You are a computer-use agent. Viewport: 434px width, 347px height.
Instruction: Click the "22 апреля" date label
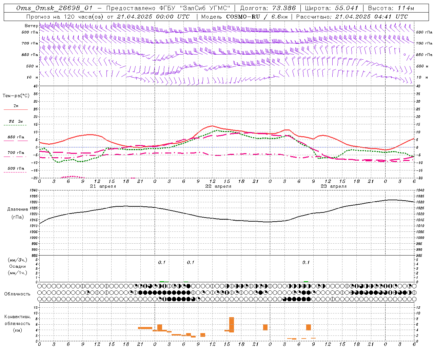click(218, 186)
